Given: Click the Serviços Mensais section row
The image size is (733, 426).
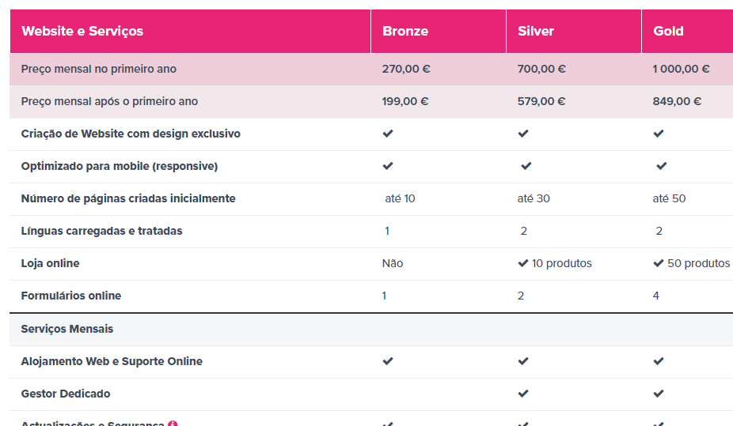Looking at the screenshot, I should (67, 329).
